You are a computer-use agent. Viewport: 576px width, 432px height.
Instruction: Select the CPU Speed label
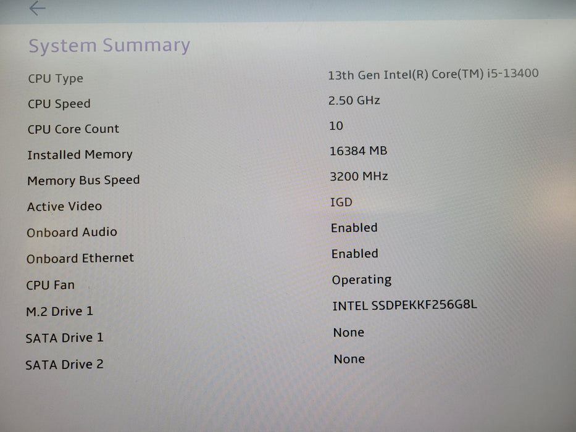coord(59,104)
